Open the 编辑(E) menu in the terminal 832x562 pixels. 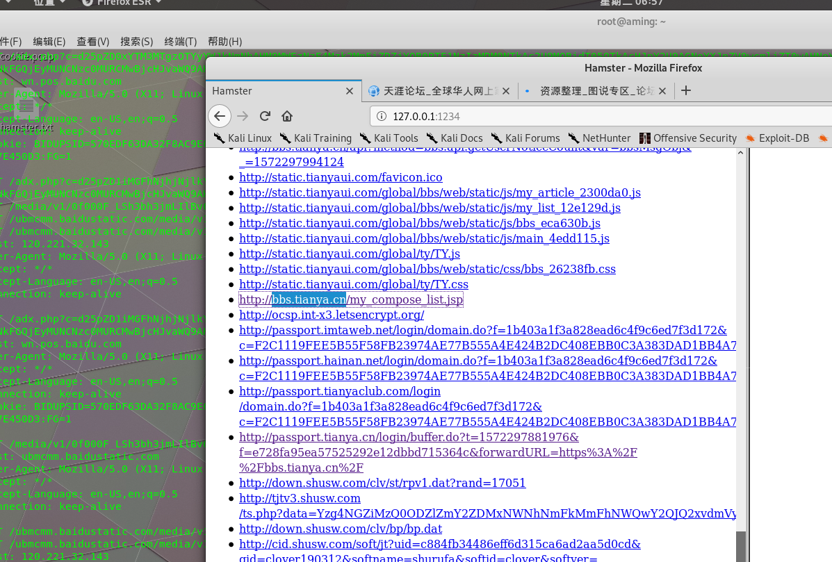pyautogui.click(x=49, y=42)
